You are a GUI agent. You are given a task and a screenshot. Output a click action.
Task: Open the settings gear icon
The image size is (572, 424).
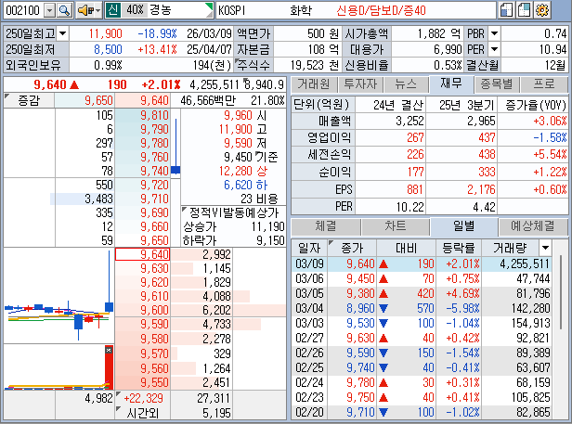(541, 10)
